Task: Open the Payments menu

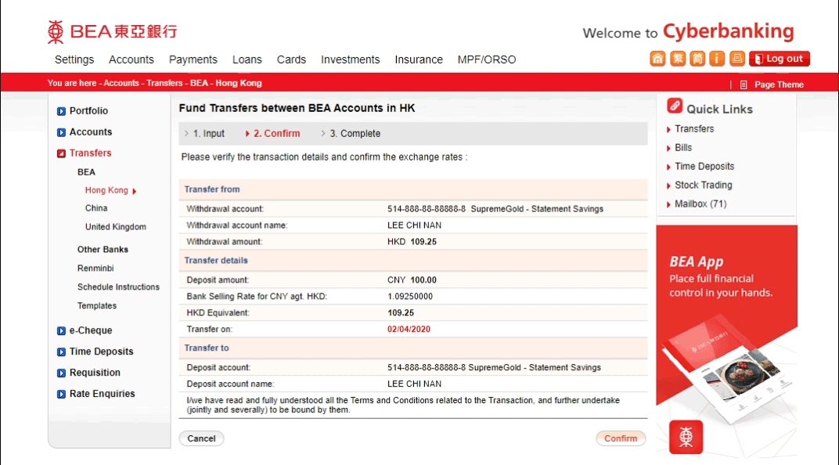Action: click(193, 59)
